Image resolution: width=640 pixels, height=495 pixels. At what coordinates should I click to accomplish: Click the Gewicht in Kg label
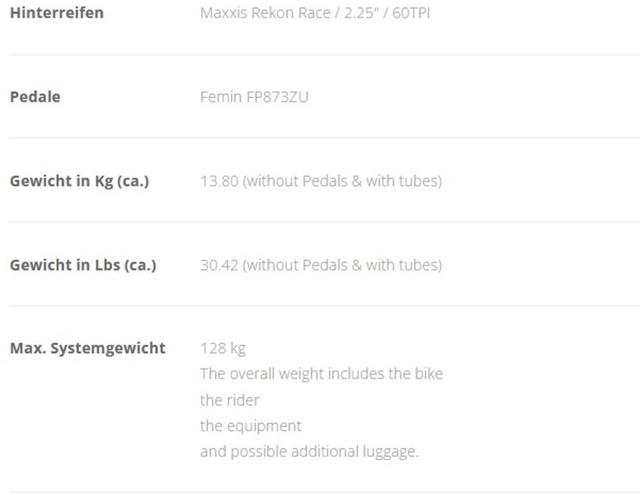tap(79, 181)
